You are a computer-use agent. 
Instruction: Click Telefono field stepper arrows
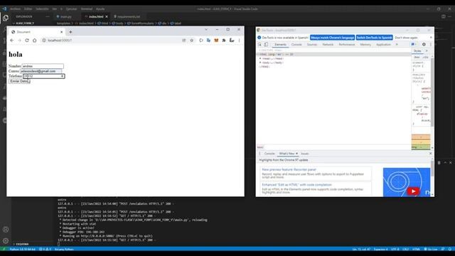[x=62, y=76]
